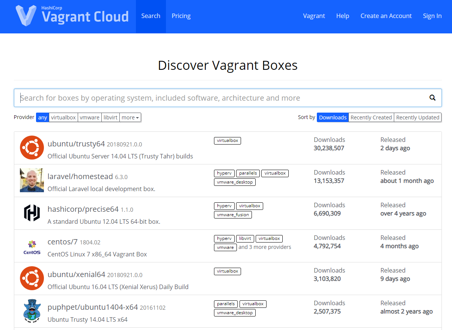
Task: Sort boxes by Downloads
Action: click(333, 118)
